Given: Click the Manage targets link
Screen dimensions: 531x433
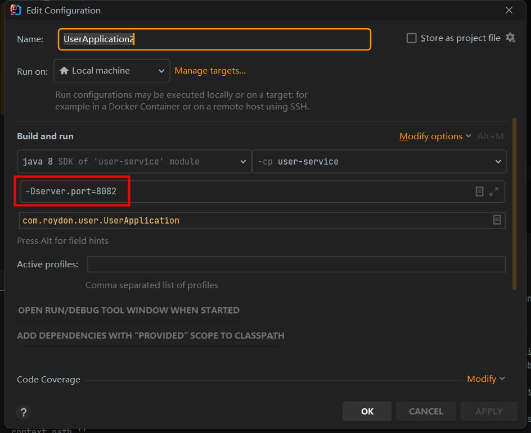Looking at the screenshot, I should 210,71.
